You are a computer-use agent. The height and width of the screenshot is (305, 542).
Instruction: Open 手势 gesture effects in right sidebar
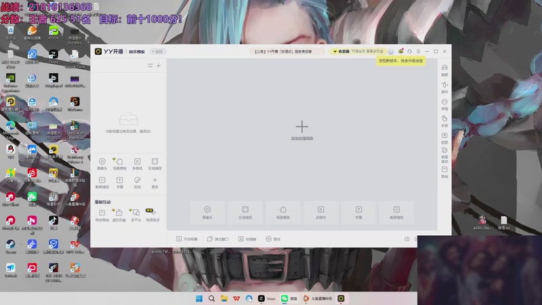click(x=444, y=121)
